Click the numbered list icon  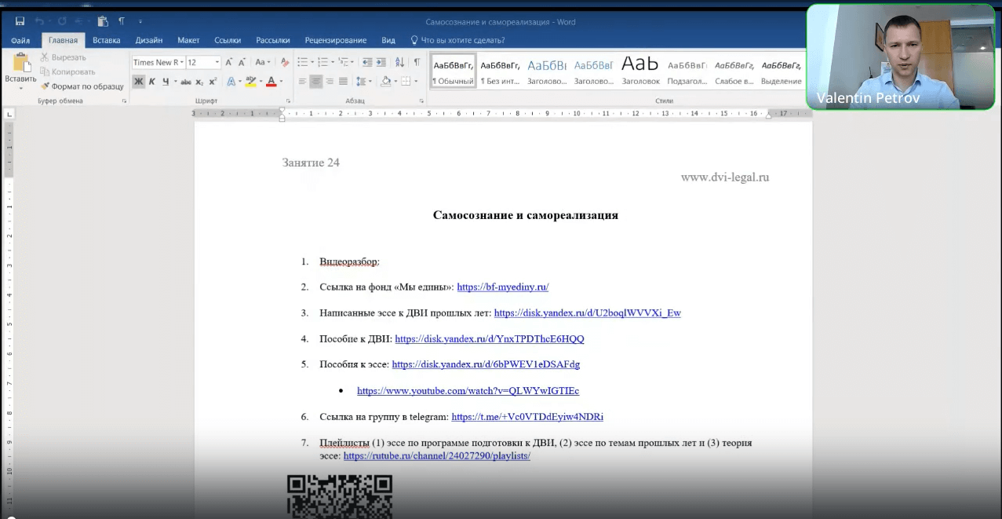coord(323,62)
